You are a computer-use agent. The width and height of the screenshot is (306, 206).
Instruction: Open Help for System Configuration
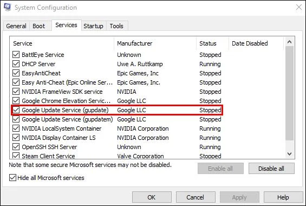(x=283, y=197)
